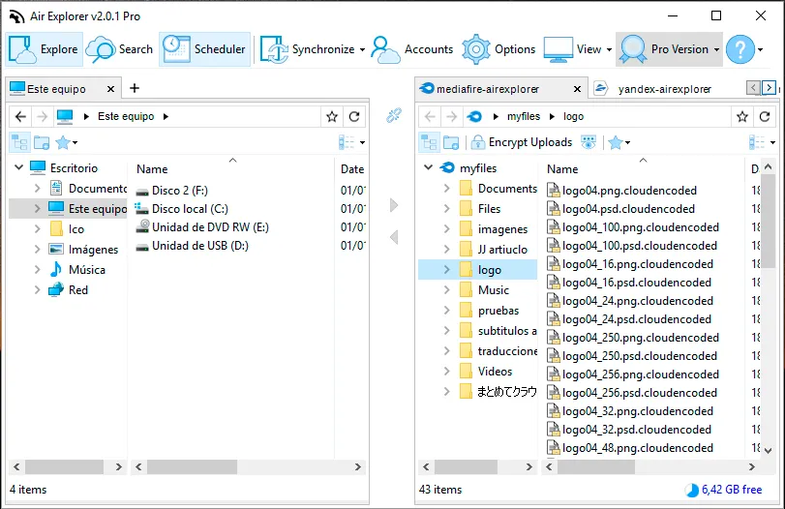The width and height of the screenshot is (785, 509).
Task: Add a new tab in left pane
Action: tap(135, 88)
